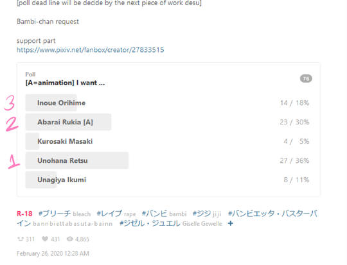Vote for Kurosaki Masaki option
347x265 pixels.
[167, 141]
